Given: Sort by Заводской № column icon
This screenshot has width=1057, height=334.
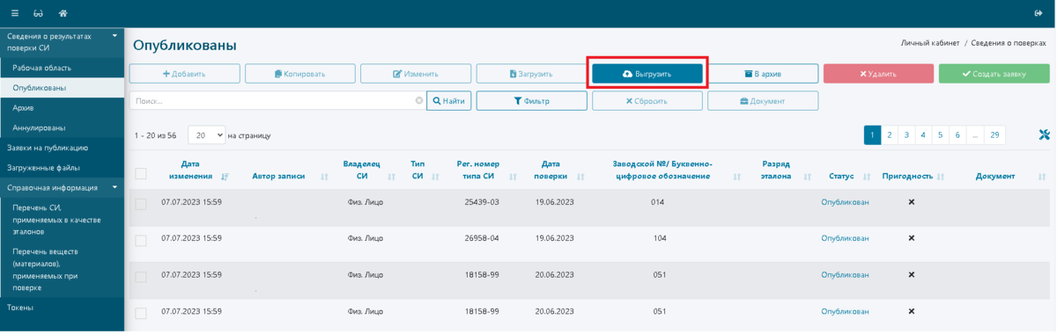Looking at the screenshot, I should [737, 177].
